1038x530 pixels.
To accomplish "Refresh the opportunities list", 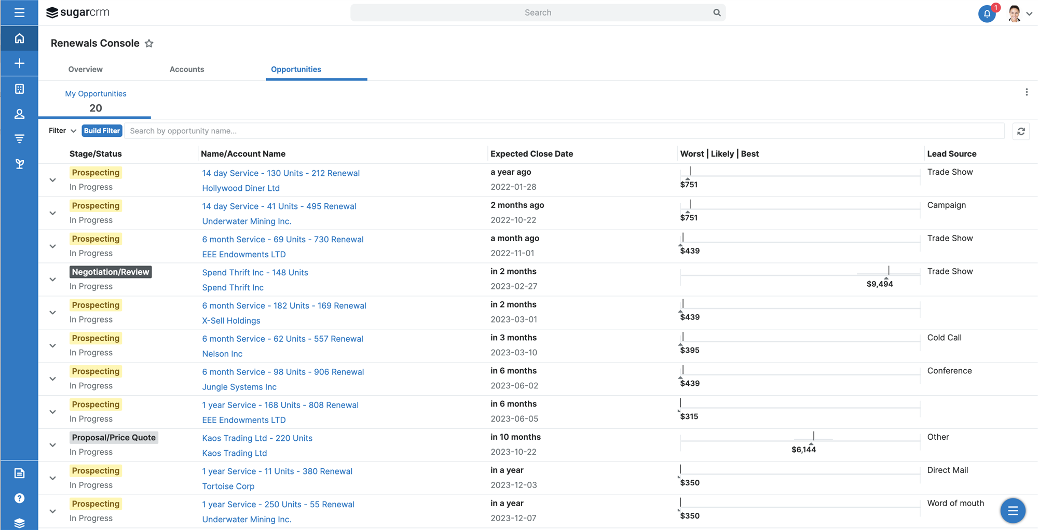I will tap(1021, 131).
